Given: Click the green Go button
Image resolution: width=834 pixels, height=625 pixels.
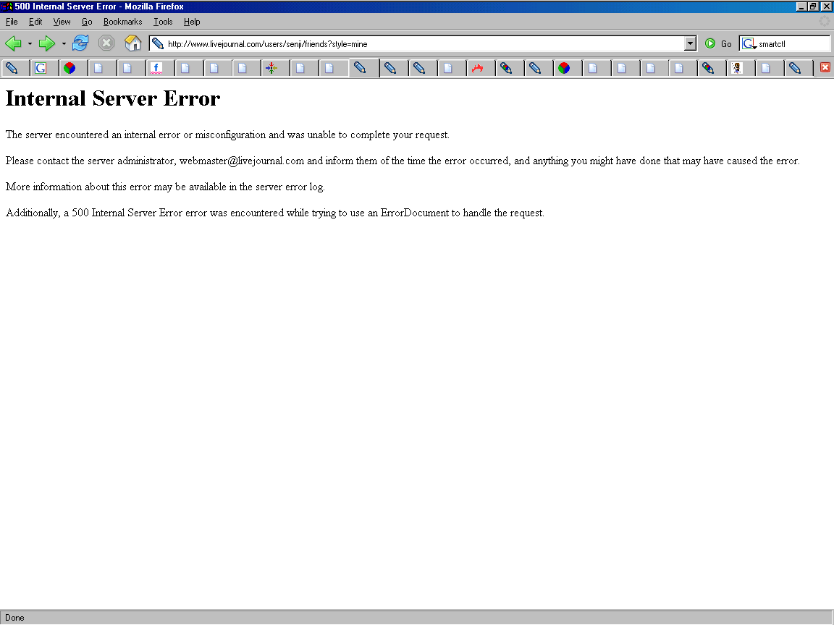Looking at the screenshot, I should [717, 44].
